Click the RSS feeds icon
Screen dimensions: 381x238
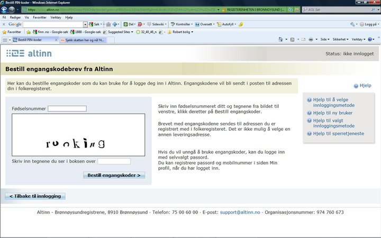click(292, 39)
